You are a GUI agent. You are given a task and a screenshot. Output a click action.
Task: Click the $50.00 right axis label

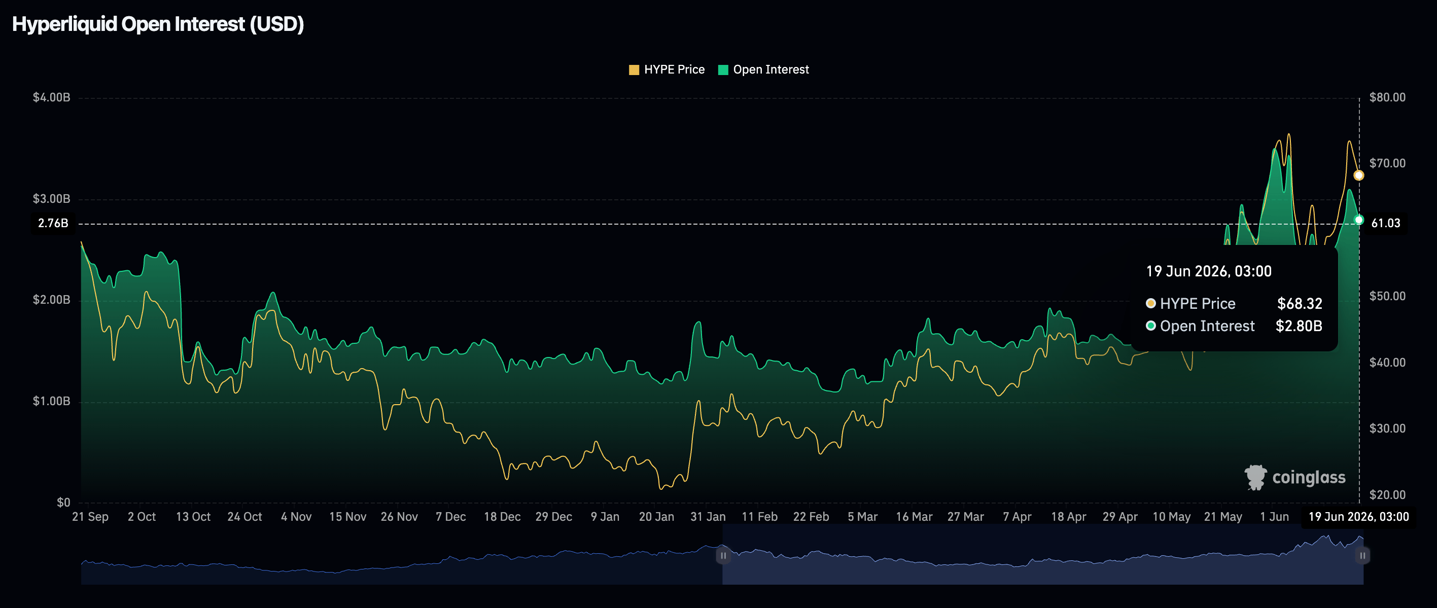coord(1387,296)
